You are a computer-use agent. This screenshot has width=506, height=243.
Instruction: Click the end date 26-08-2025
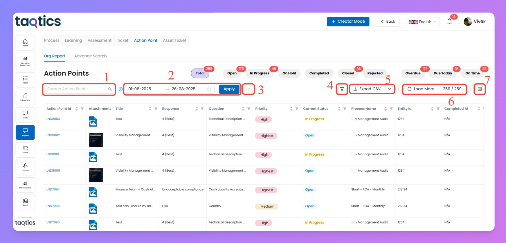coord(183,89)
